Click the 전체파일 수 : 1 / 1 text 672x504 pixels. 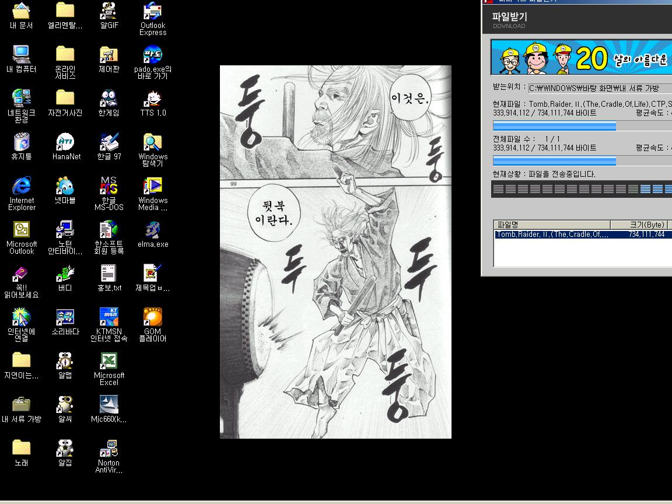(x=527, y=139)
